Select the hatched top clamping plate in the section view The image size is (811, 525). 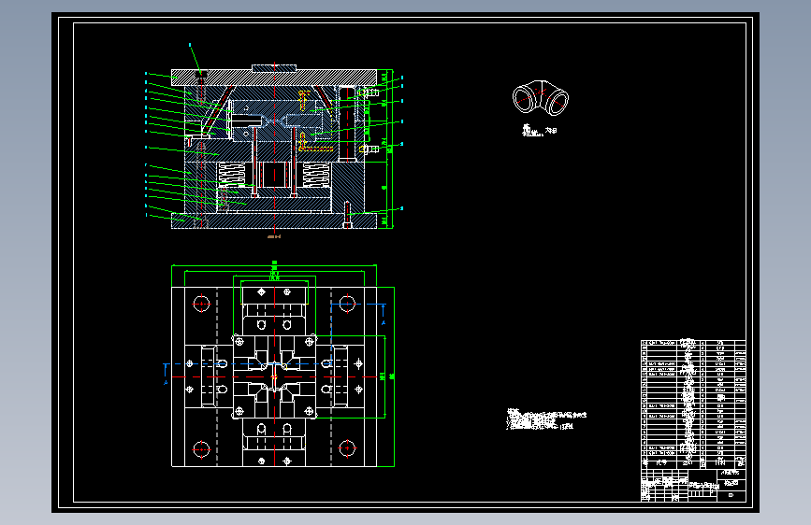[x=274, y=78]
